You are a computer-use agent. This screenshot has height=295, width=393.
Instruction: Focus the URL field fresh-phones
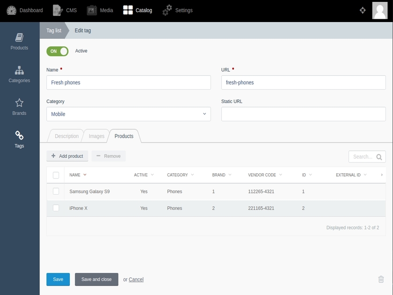303,82
